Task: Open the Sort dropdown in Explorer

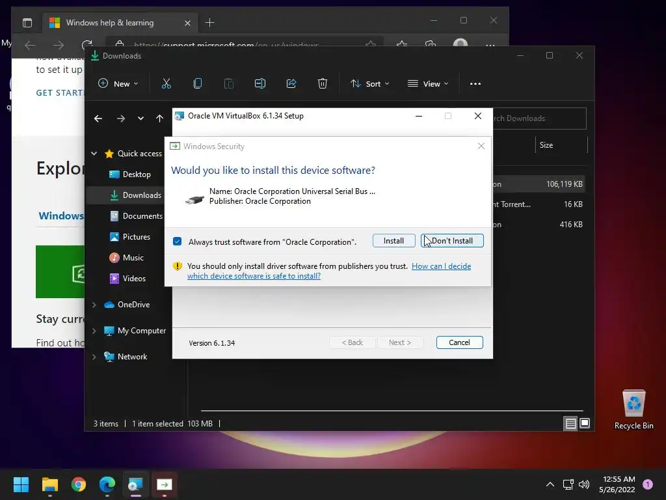Action: (x=369, y=84)
